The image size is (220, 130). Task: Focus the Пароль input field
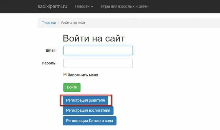tap(98, 63)
